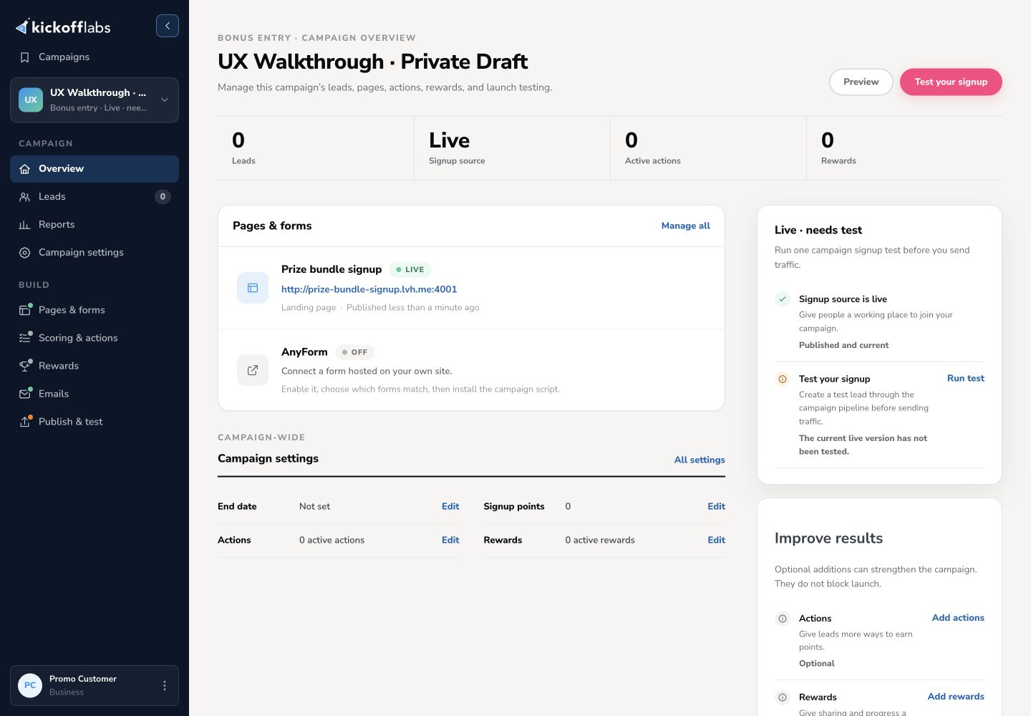Click the Run test link
The image size is (1031, 716).
coord(966,378)
